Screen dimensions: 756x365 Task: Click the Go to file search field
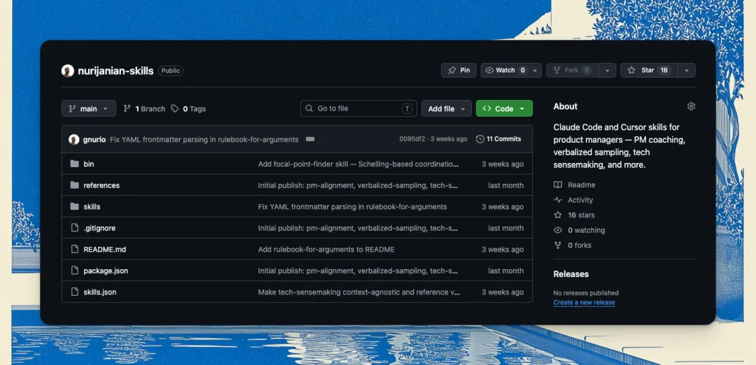[358, 108]
